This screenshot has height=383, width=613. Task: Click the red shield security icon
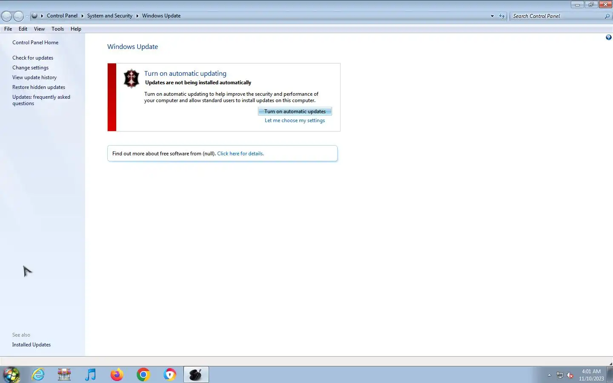(x=131, y=78)
